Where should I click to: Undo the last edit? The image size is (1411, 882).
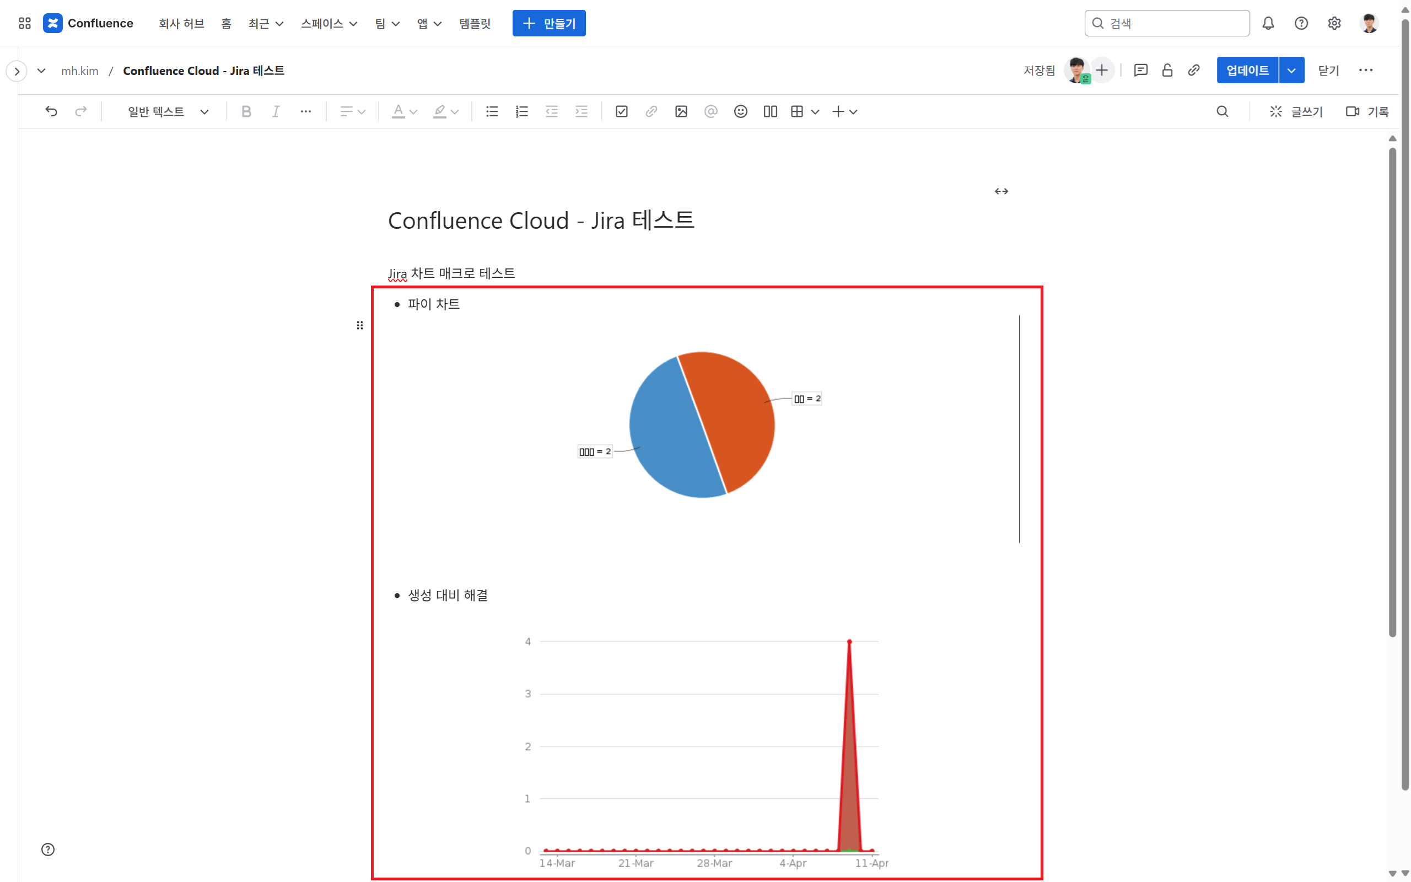[x=51, y=111]
